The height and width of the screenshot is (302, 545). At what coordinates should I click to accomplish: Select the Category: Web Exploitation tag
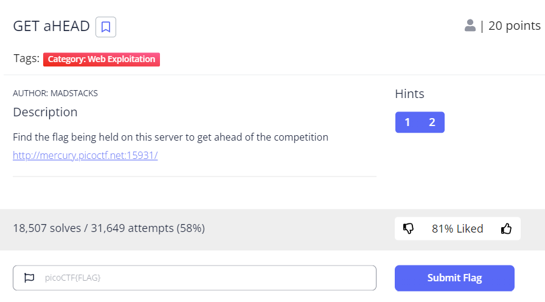tap(102, 59)
